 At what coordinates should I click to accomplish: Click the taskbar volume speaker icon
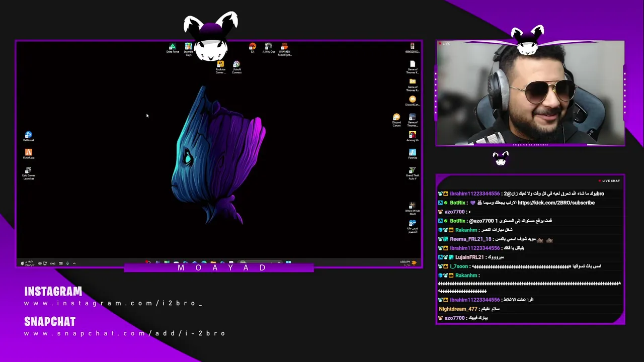tap(40, 263)
